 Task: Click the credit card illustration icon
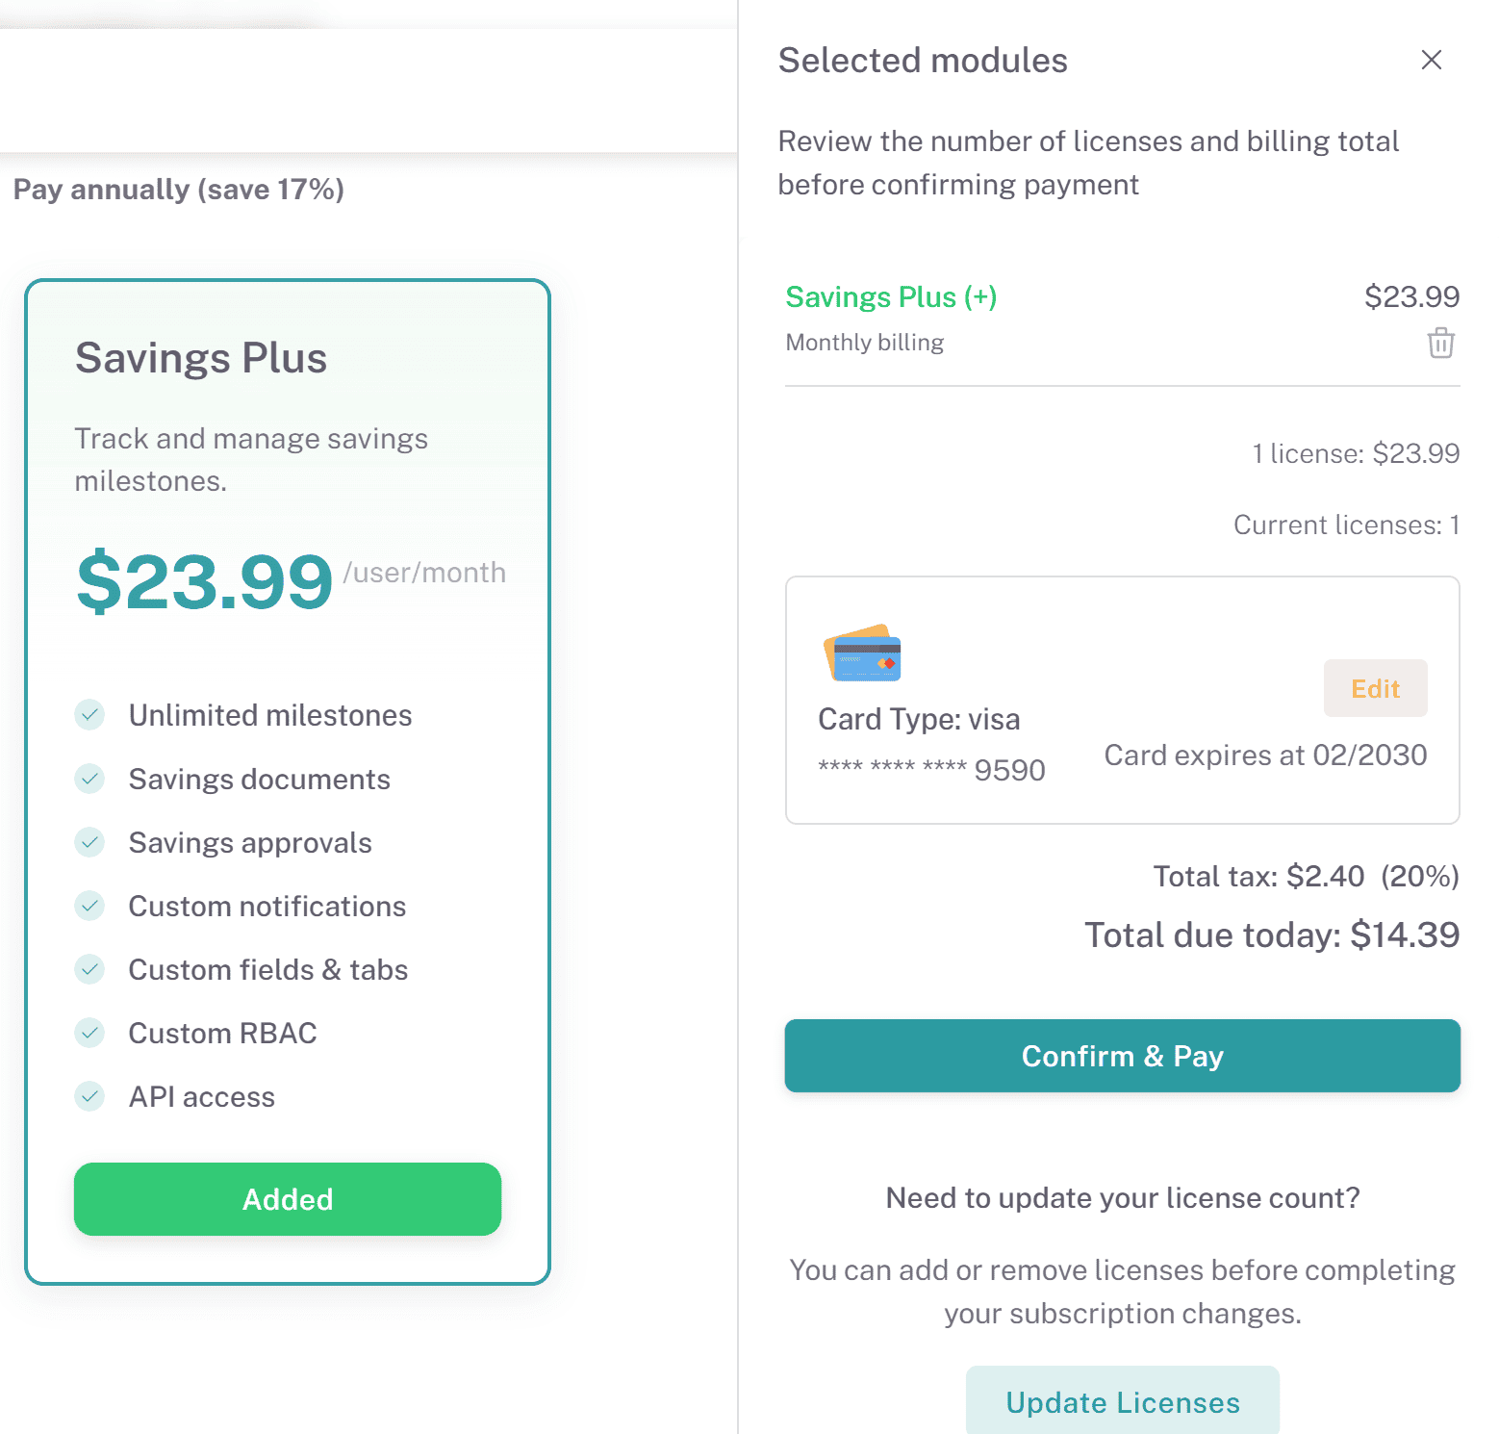(863, 653)
